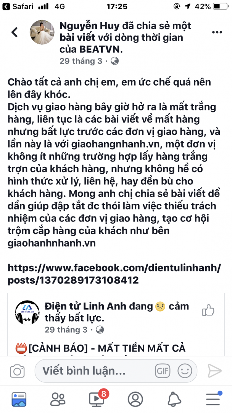The image size is (232, 413).
Task: Tap the Nguyễn Huy name link
Action: (90, 26)
